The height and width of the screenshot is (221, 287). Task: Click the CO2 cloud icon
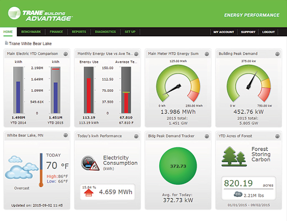click(238, 194)
